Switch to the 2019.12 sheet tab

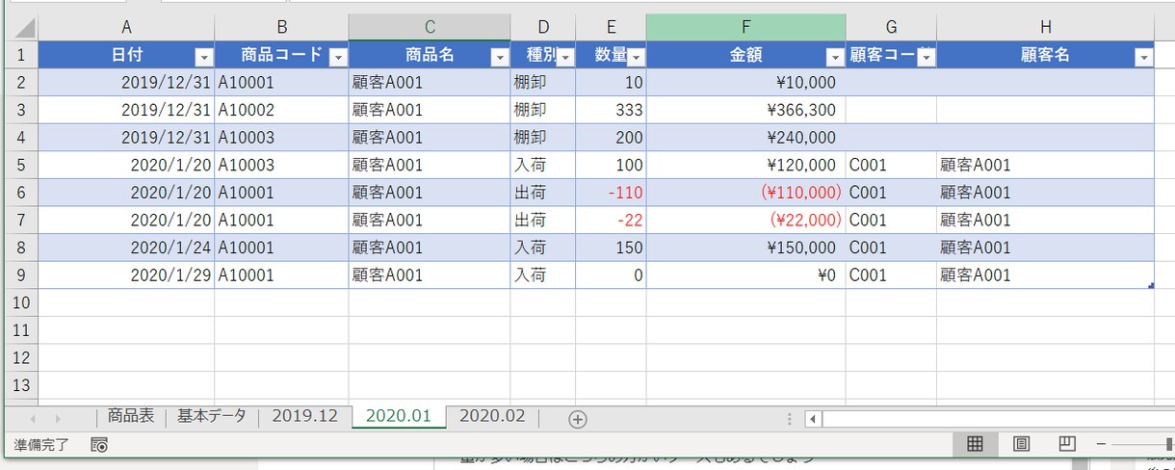(x=304, y=416)
